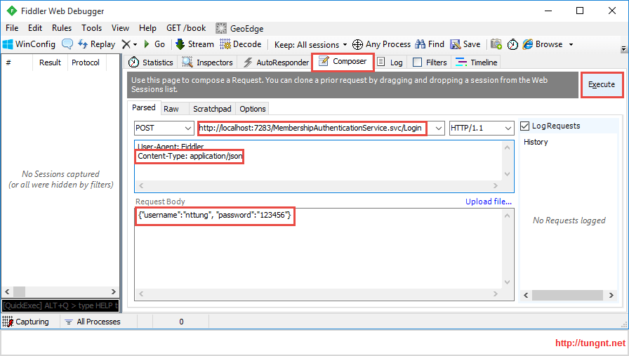Open the Edit menu
This screenshot has height=356, width=629.
pyautogui.click(x=35, y=28)
